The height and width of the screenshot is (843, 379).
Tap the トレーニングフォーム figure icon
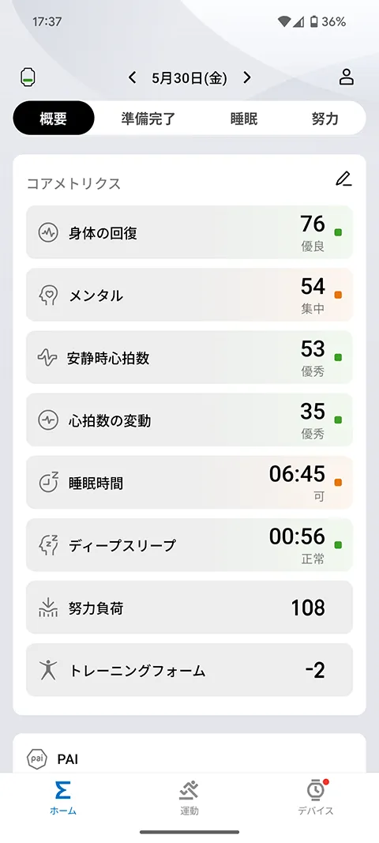tap(48, 670)
